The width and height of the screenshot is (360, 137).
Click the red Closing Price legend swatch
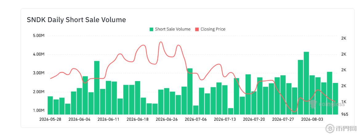(197, 29)
